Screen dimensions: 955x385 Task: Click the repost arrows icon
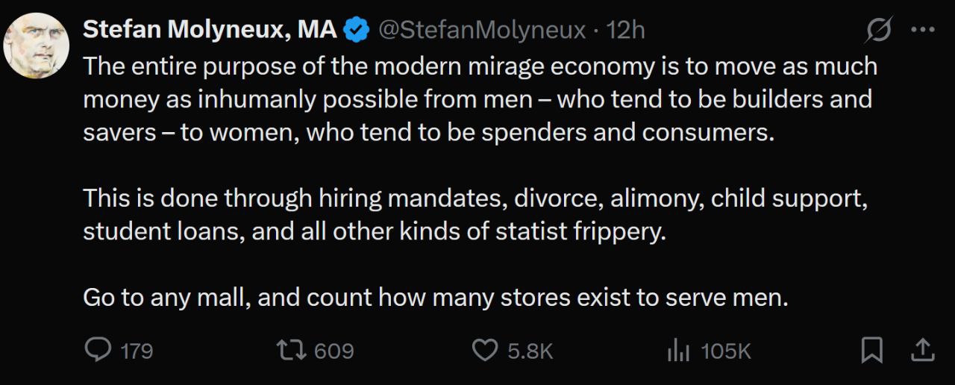(x=289, y=350)
